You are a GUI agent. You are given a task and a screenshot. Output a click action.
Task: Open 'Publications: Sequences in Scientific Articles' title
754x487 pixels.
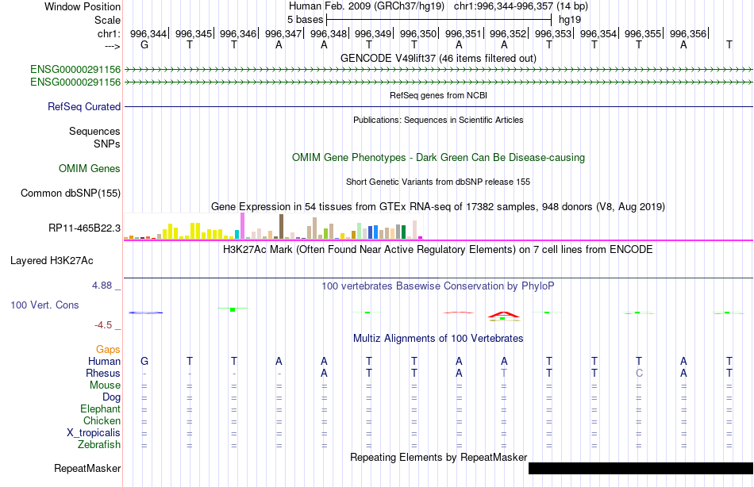pyautogui.click(x=438, y=120)
